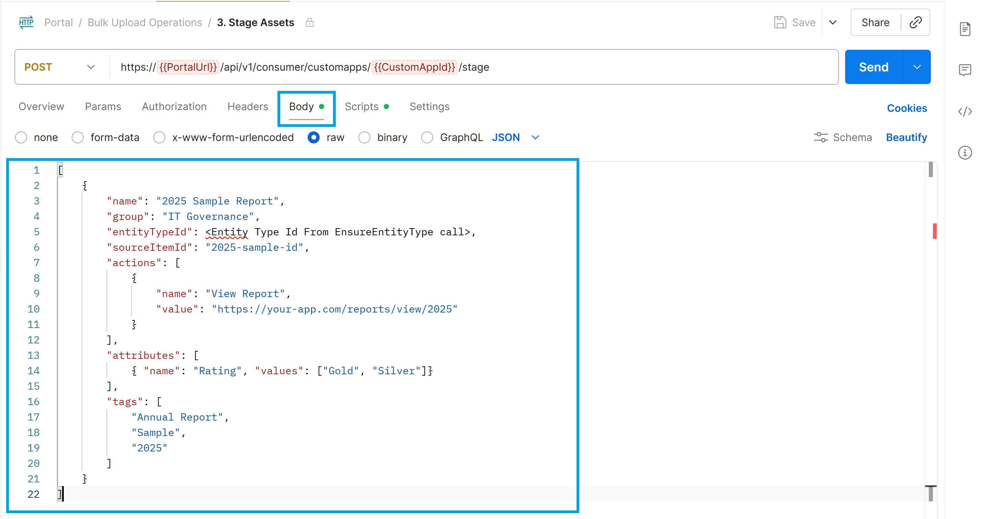Switch to the Headers tab
The height and width of the screenshot is (519, 983).
click(248, 106)
